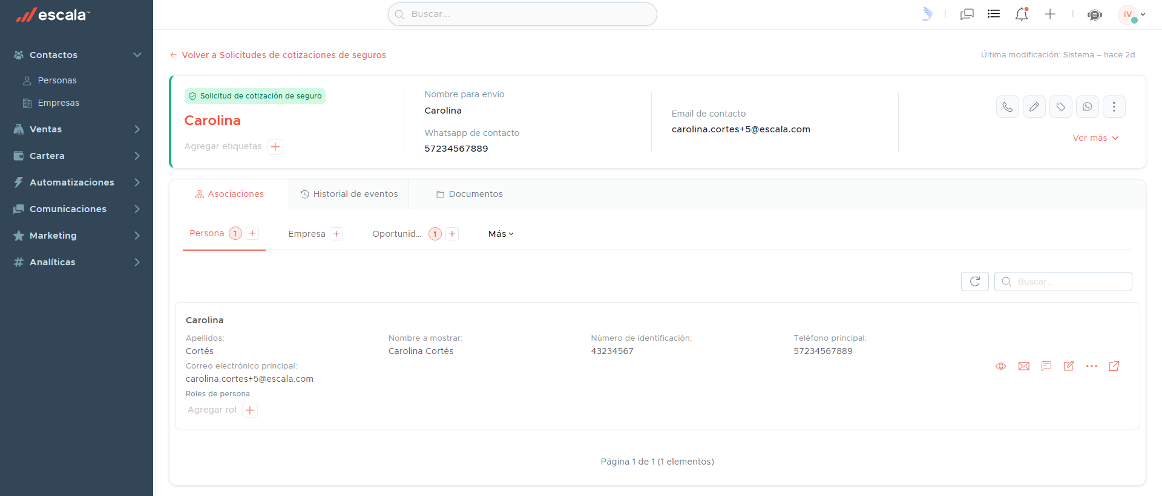The width and height of the screenshot is (1162, 496).
Task: Click the pencil edit icon in header card
Action: pos(1034,107)
